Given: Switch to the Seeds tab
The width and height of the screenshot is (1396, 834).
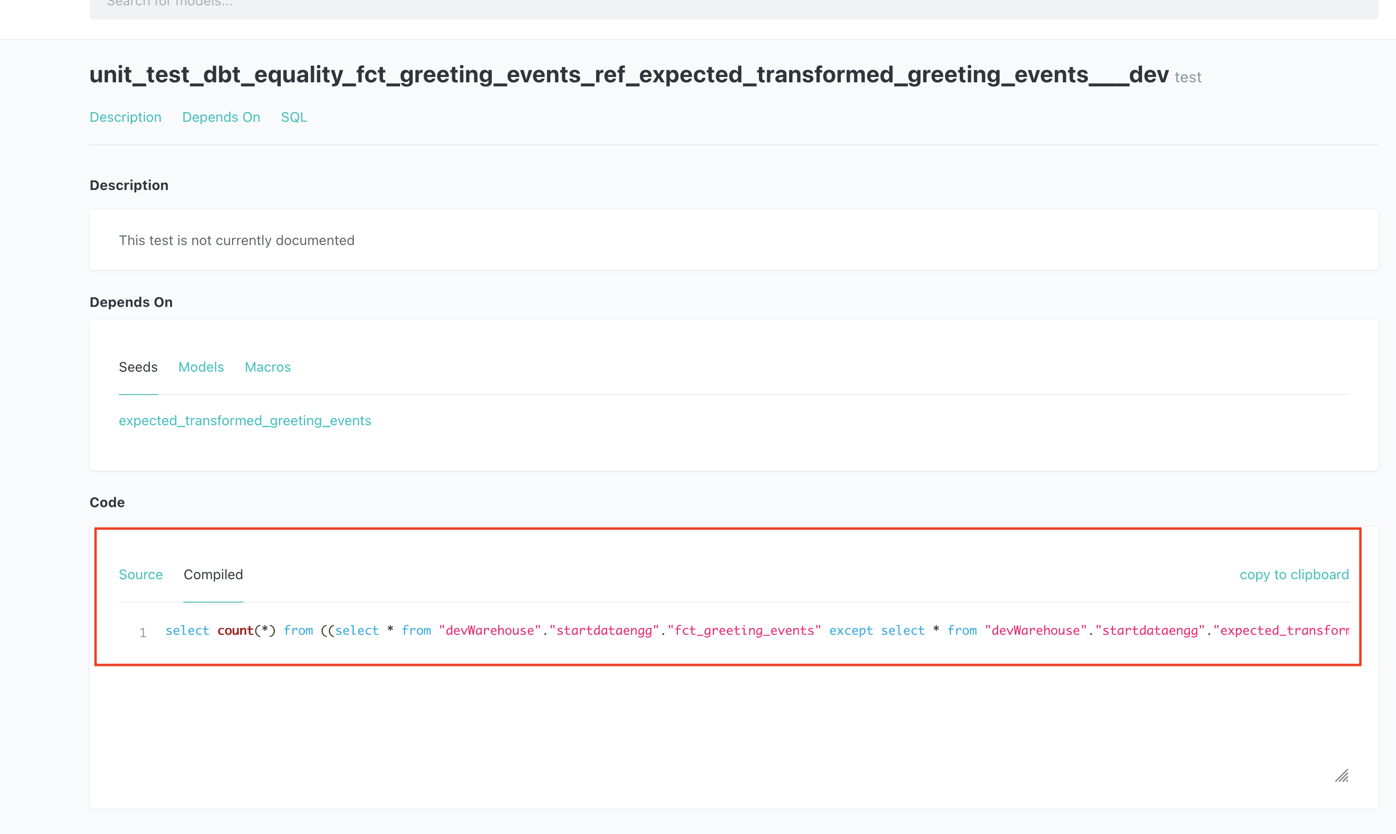Looking at the screenshot, I should tap(138, 367).
